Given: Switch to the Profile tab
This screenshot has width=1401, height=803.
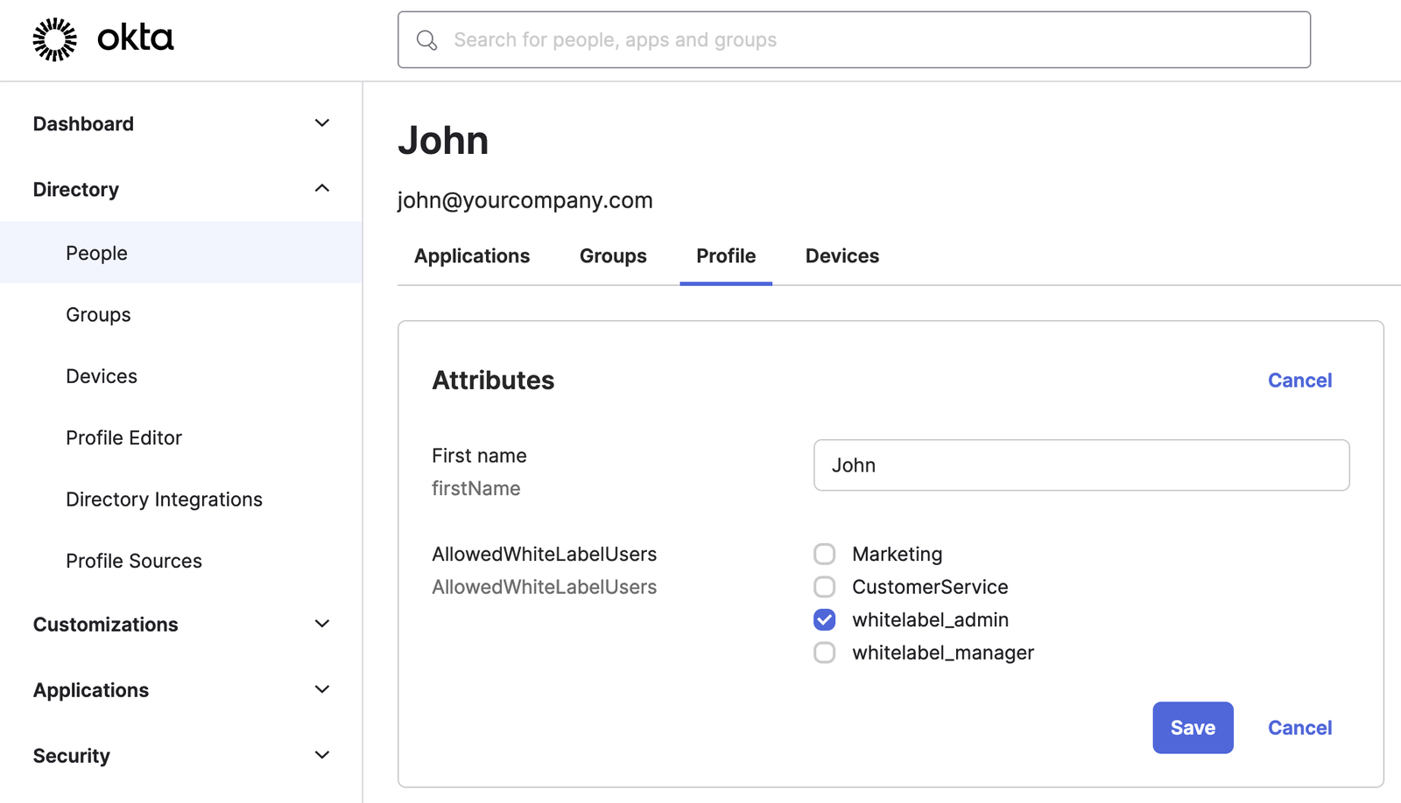Looking at the screenshot, I should (726, 256).
